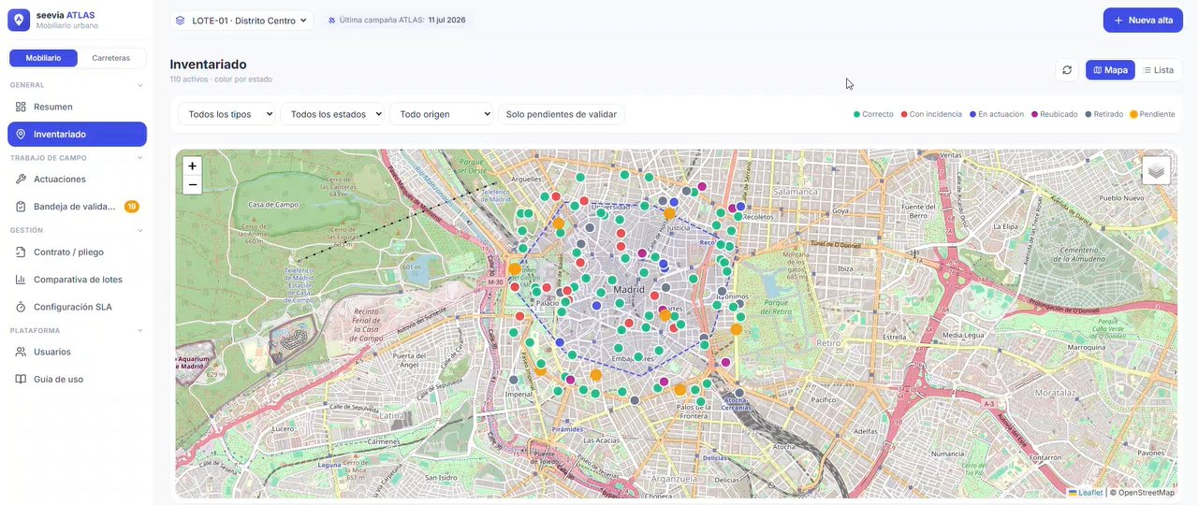
Task: Switch to Lista view
Action: coord(1159,70)
